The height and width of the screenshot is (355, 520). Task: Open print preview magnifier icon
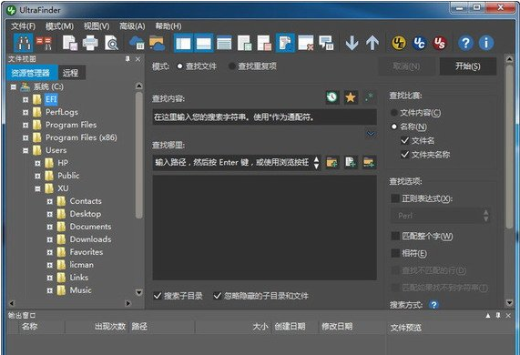[111, 43]
